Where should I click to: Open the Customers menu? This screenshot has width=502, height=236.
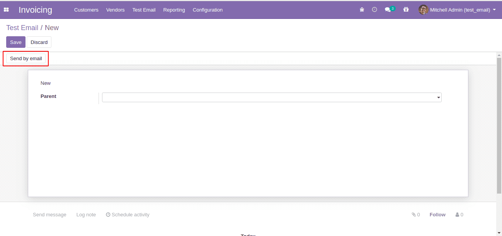tap(86, 10)
